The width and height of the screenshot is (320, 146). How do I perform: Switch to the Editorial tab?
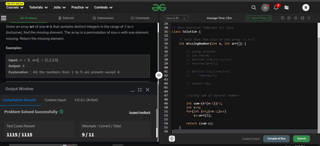point(66,18)
